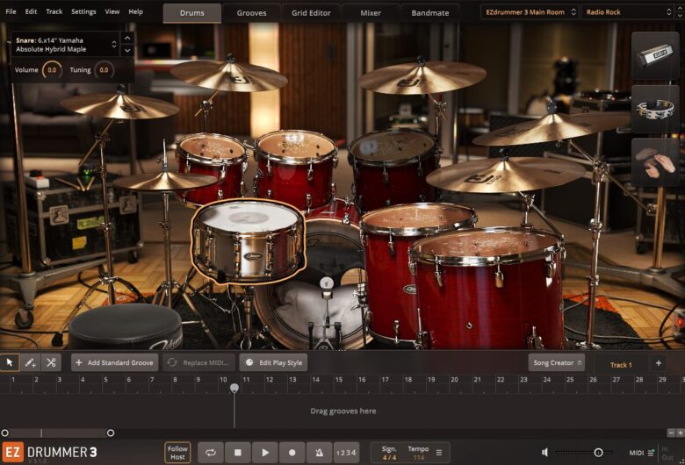Click the master volume slider handle
The height and width of the screenshot is (465, 685).
click(x=599, y=453)
